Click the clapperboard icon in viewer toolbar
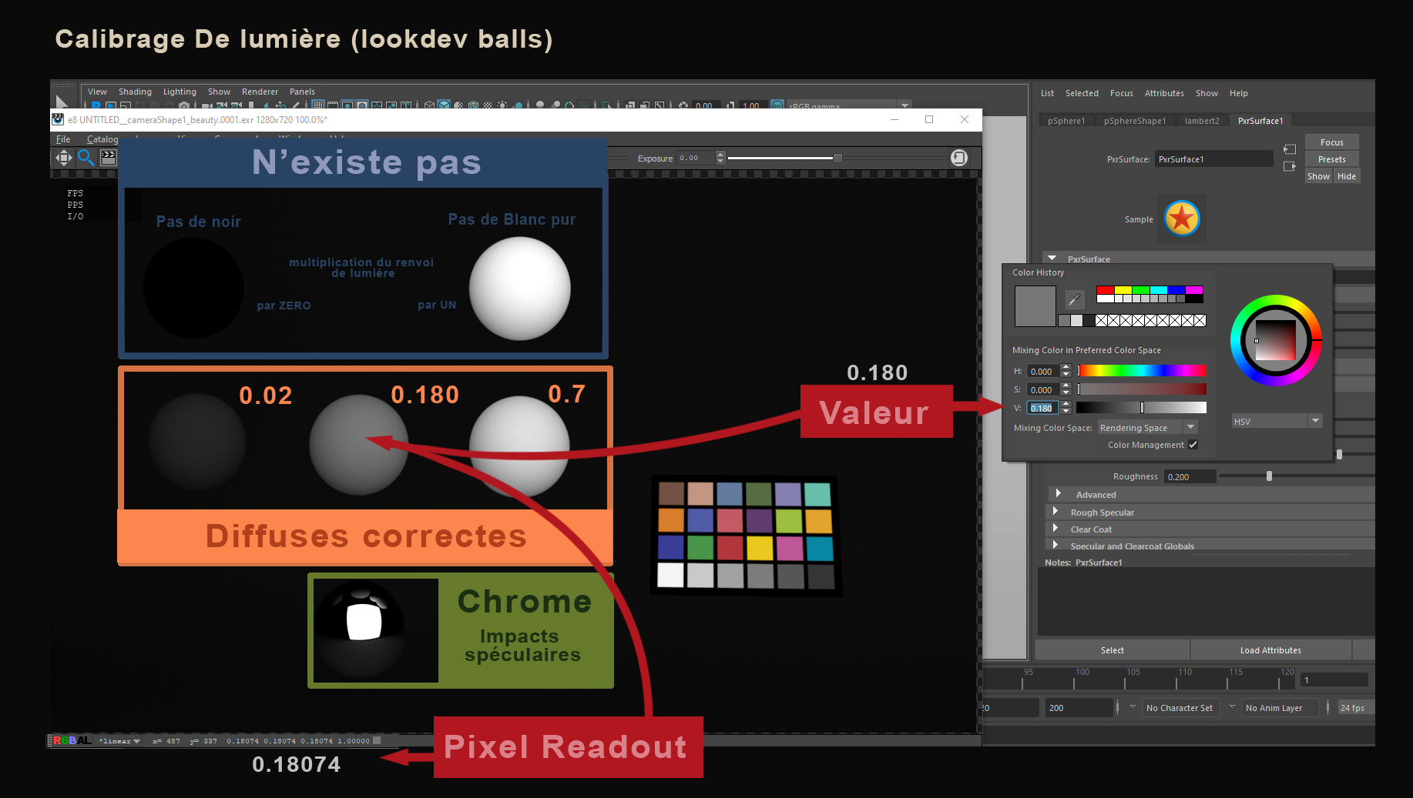The height and width of the screenshot is (798, 1413). (x=109, y=158)
